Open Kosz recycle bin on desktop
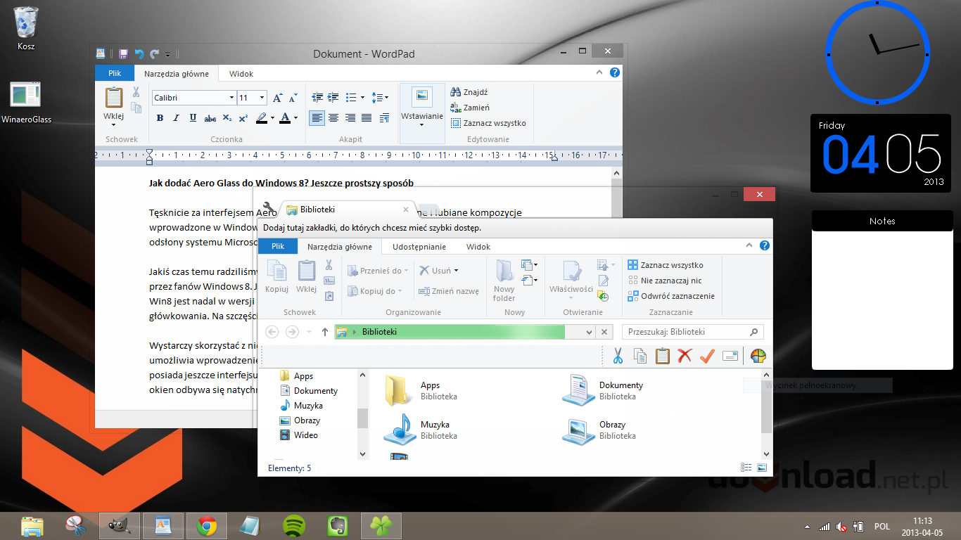 pos(26,28)
